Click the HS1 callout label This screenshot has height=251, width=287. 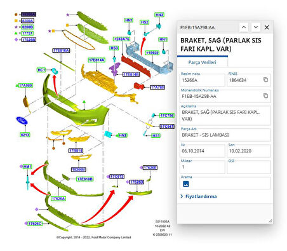coord(156,135)
